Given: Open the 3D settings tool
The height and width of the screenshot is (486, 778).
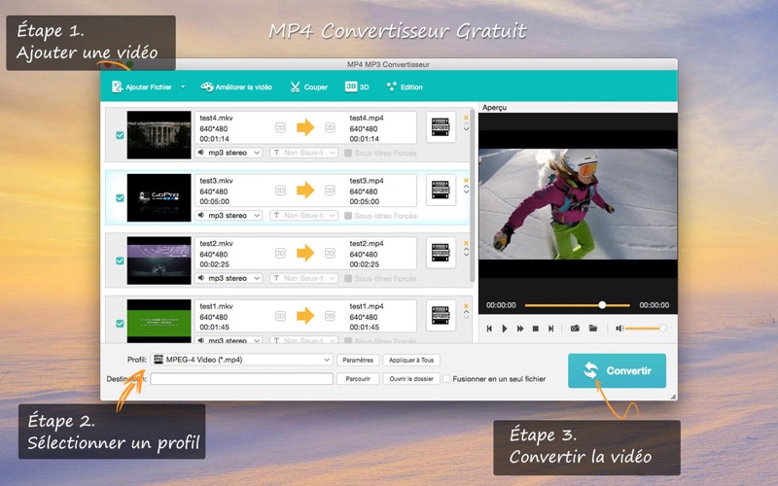Looking at the screenshot, I should (357, 87).
